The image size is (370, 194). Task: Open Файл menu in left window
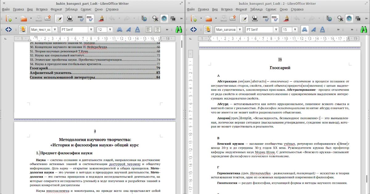(x=6, y=9)
